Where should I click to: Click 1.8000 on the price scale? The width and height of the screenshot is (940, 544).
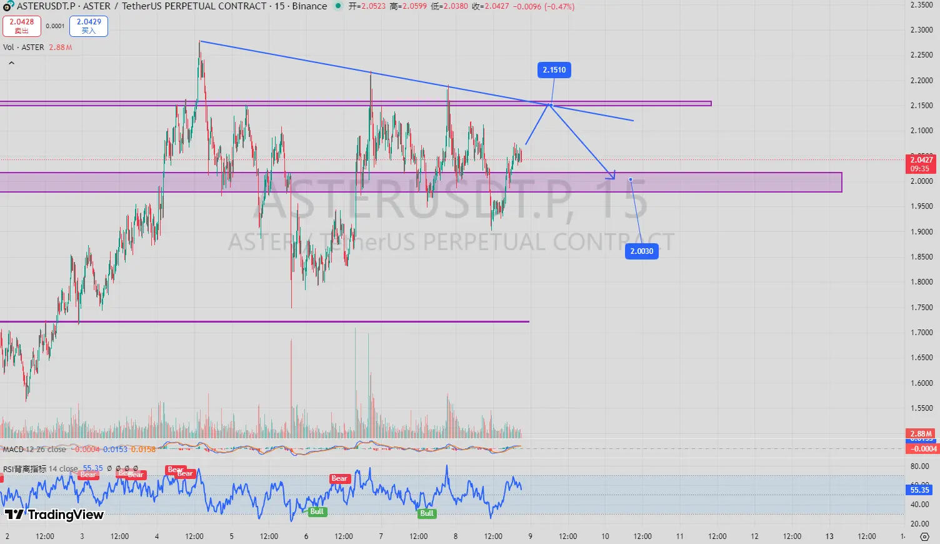coord(921,282)
